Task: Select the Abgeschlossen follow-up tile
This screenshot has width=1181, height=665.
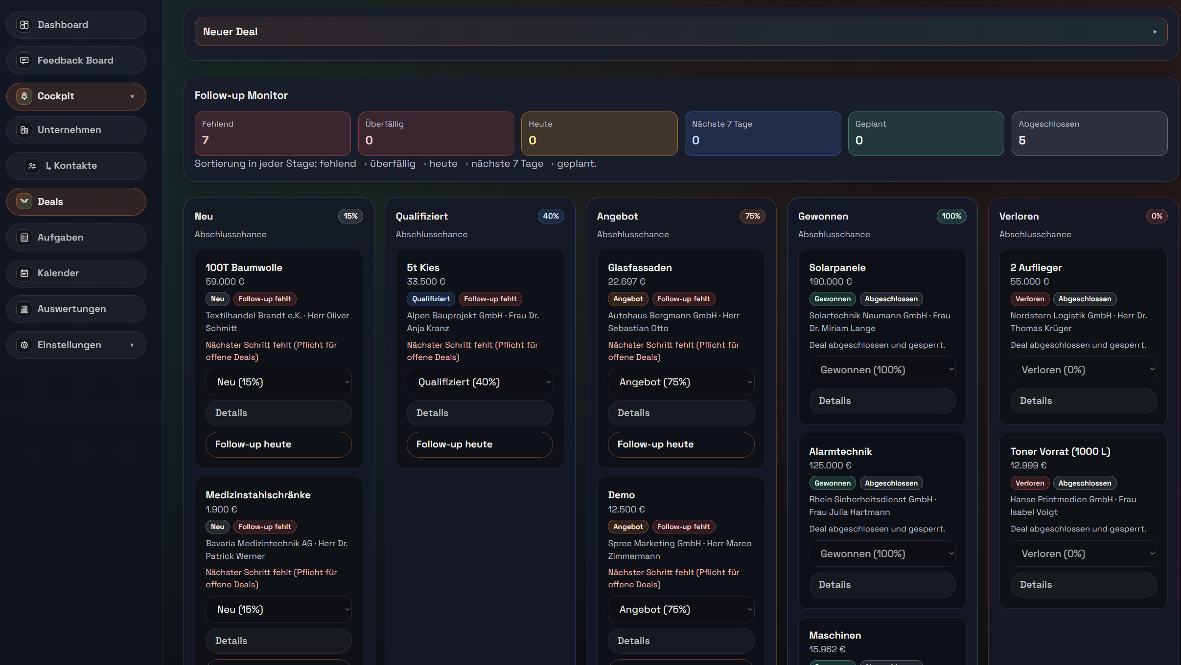Action: (1089, 133)
